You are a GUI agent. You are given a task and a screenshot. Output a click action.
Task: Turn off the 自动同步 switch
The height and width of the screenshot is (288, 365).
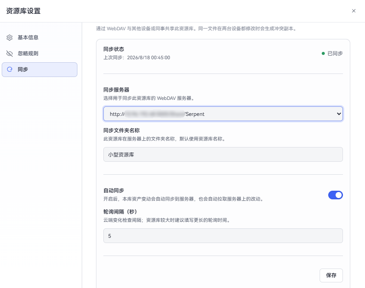pyautogui.click(x=335, y=195)
